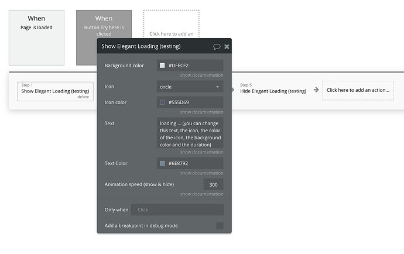
Task: Click the Only when label
Action: pyautogui.click(x=117, y=210)
